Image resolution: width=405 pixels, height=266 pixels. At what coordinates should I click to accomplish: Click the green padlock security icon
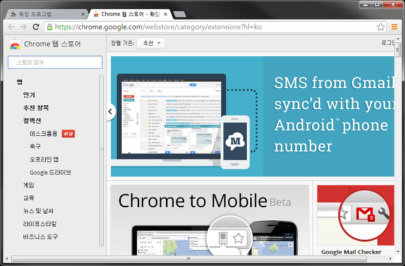50,27
